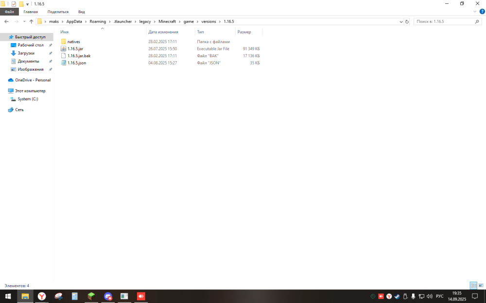Click the Steam tray icon
This screenshot has height=303, width=486.
pos(397,296)
